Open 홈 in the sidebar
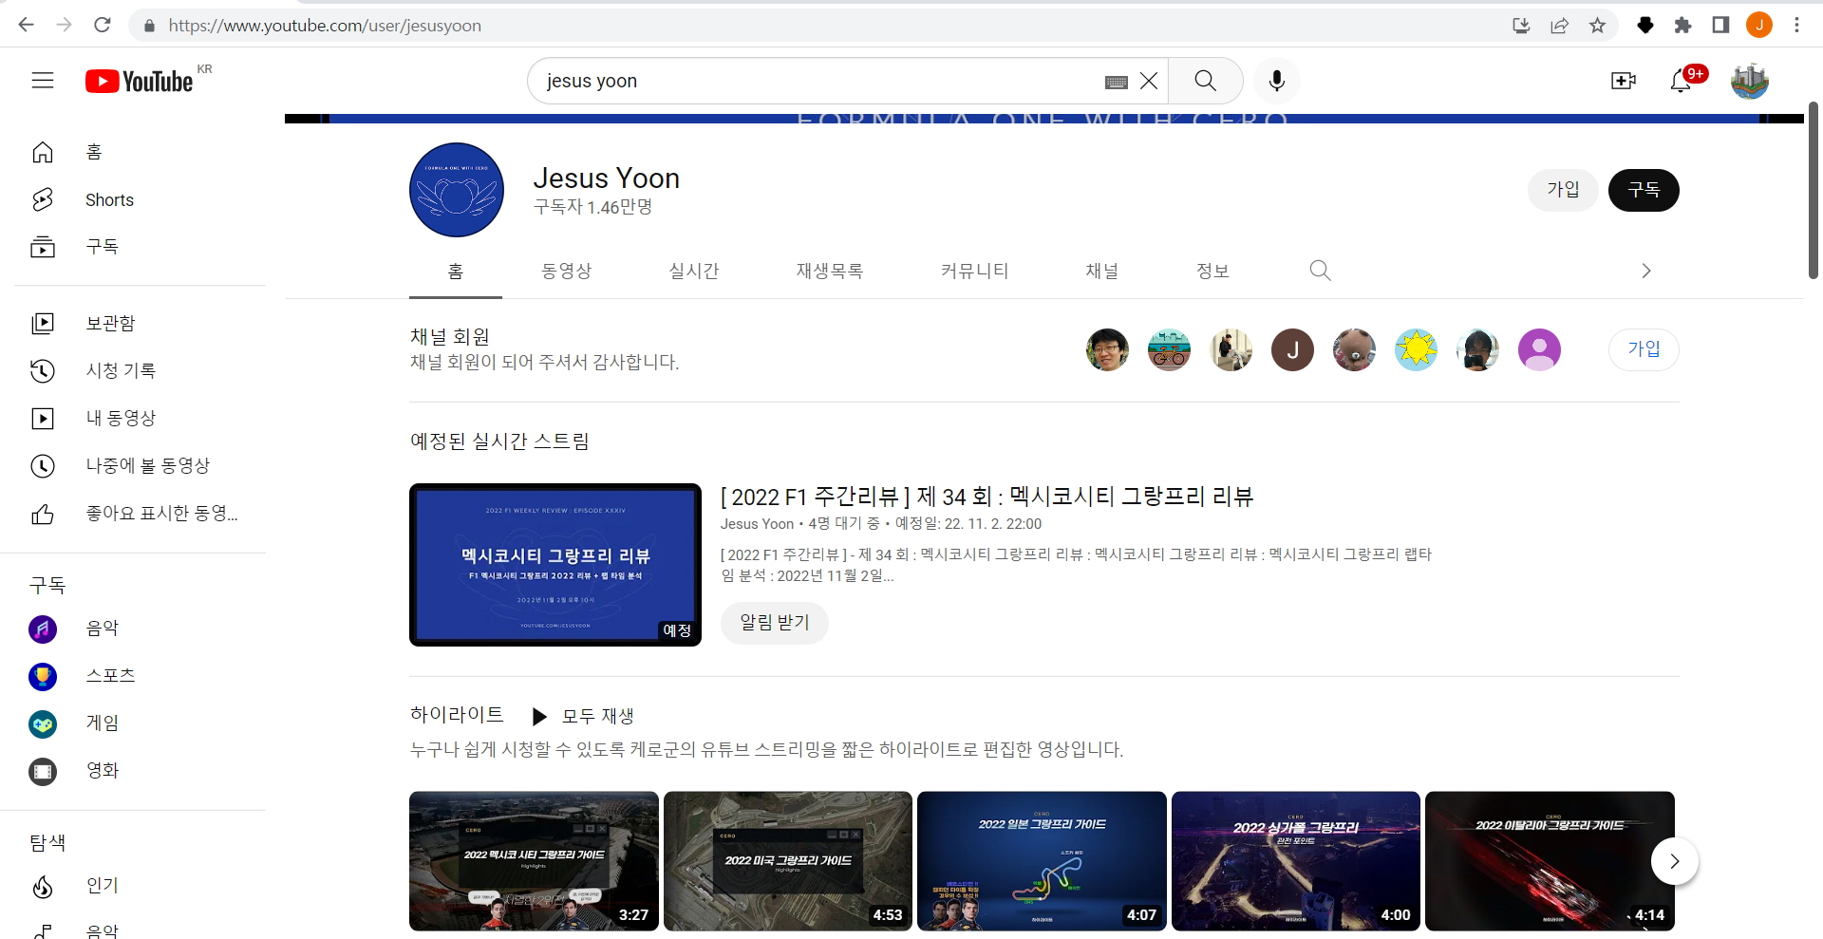Screen dimensions: 1823x939 click(133, 152)
